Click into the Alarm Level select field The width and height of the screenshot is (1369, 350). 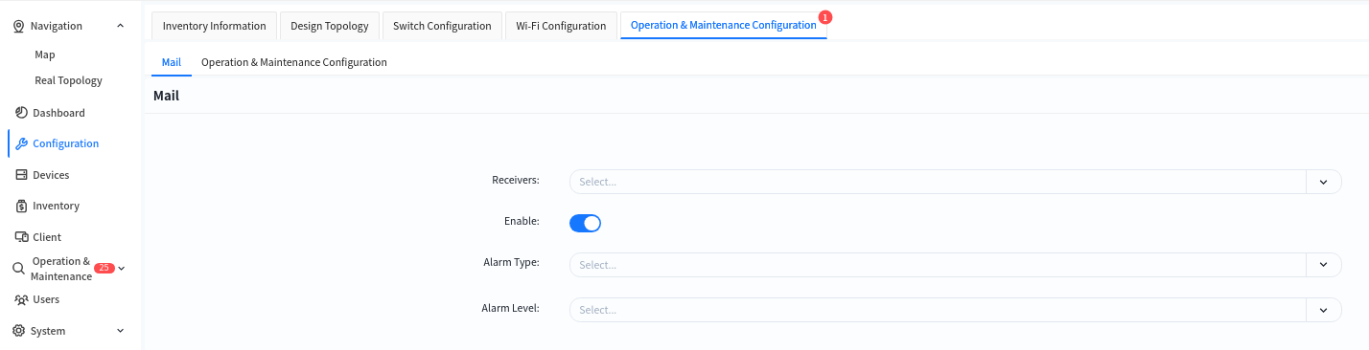[938, 310]
